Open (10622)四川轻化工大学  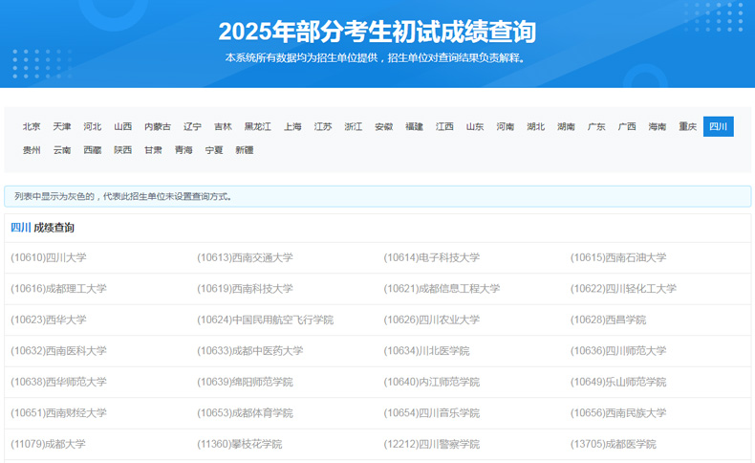[x=623, y=289]
